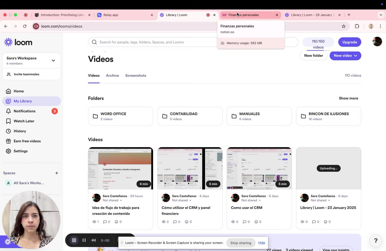
Task: Click Library | Loom - 23 January 2025 title
Action: pos(328,208)
